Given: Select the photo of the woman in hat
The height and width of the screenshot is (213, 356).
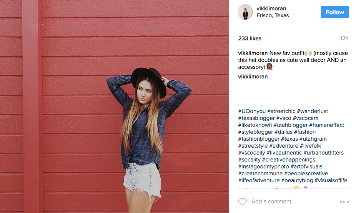Looking at the screenshot, I should click(x=115, y=106).
